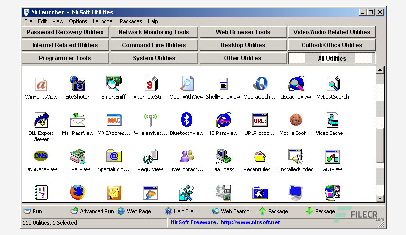Open the Edit menu
The height and width of the screenshot is (235, 406).
(x=42, y=21)
